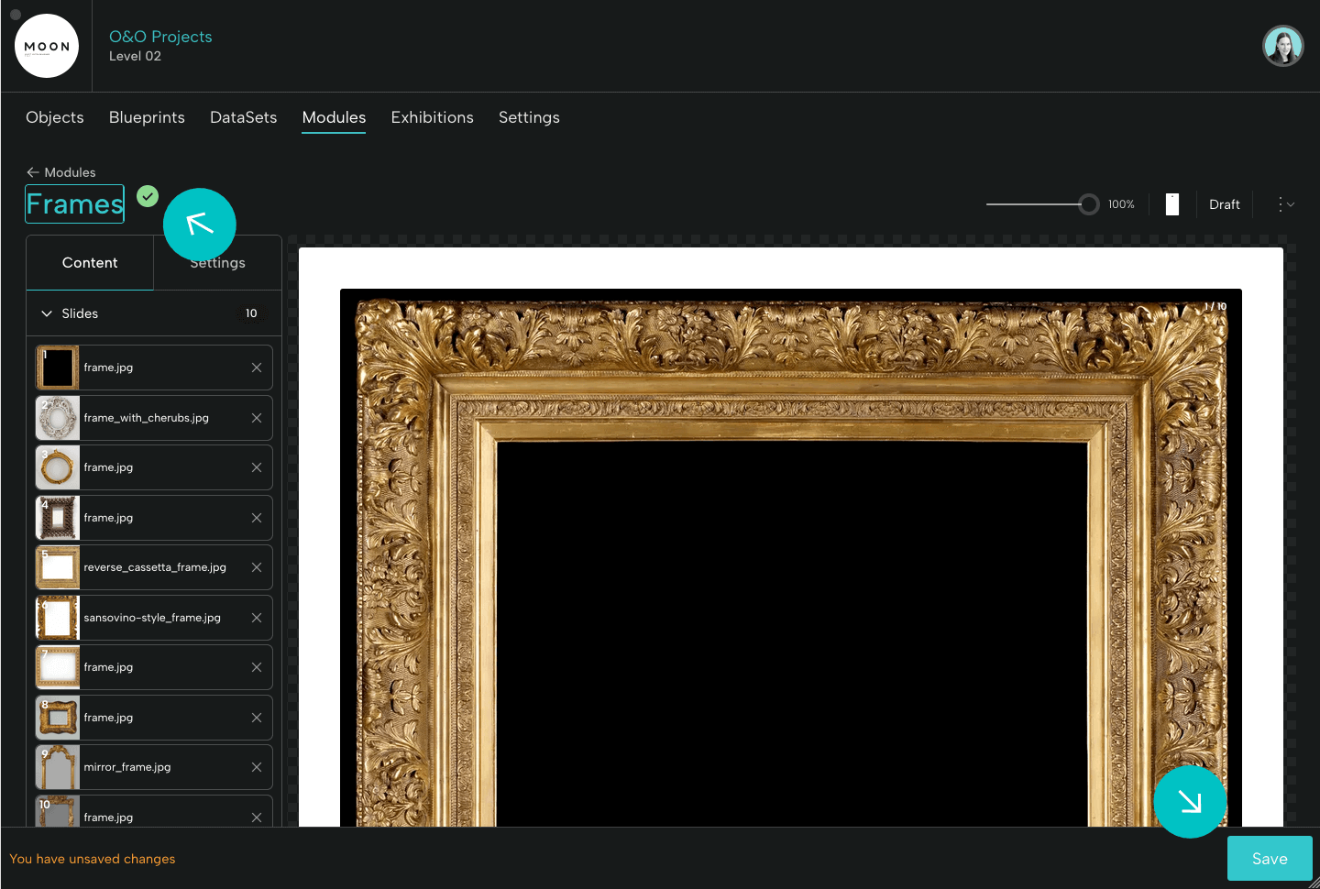Open the portrait orientation preview icon
This screenshot has height=889, width=1320.
[x=1171, y=203]
